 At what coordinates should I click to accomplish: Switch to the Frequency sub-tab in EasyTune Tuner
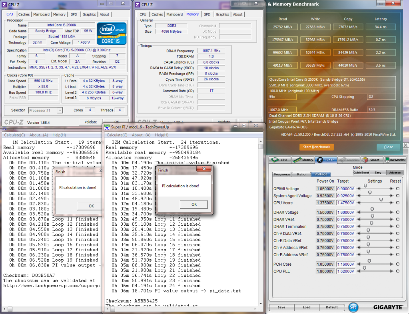282,174
